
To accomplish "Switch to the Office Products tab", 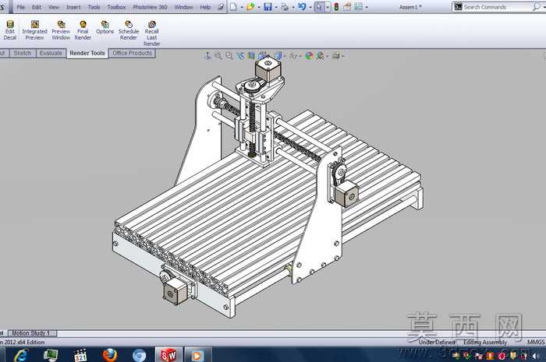I will [132, 53].
